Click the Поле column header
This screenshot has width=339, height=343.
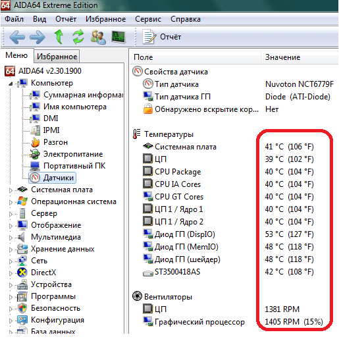pos(195,57)
